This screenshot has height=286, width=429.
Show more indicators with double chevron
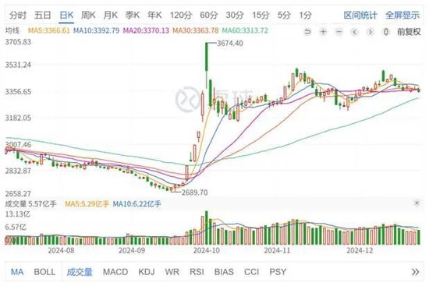pos(415,272)
